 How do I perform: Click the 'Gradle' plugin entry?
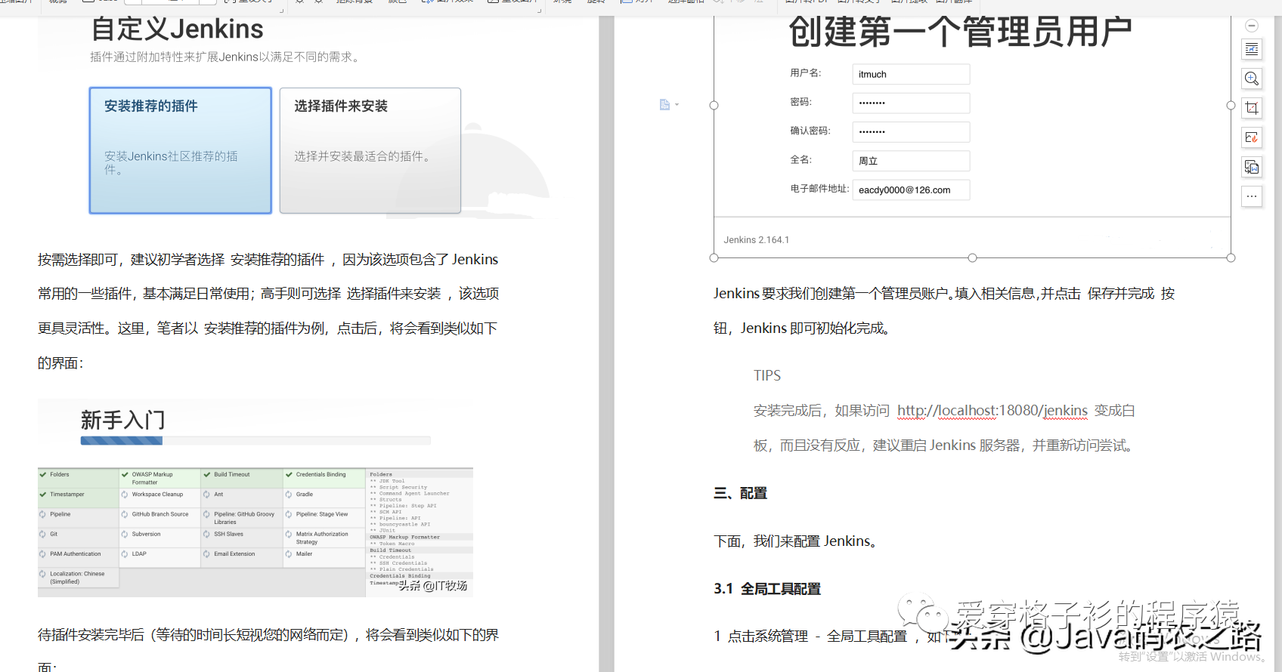click(x=324, y=496)
